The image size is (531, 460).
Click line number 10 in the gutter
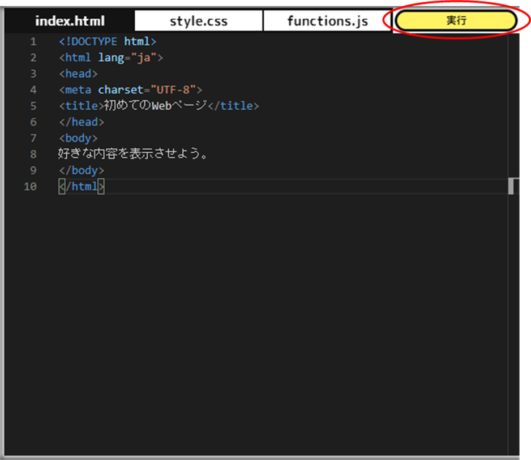[x=30, y=187]
